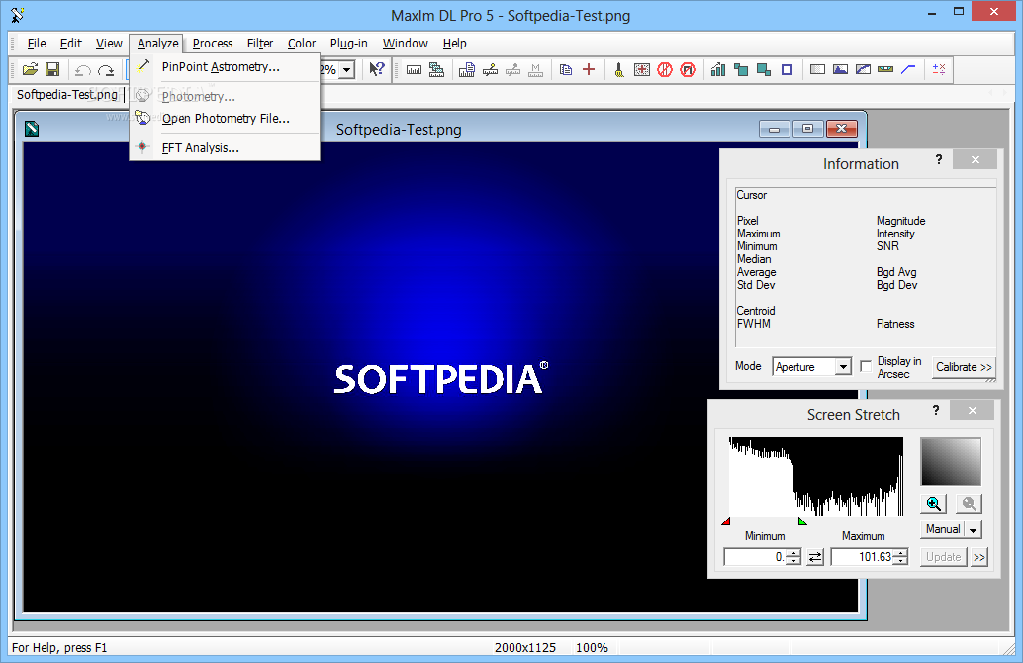The height and width of the screenshot is (663, 1023).
Task: Click the yellow spirit level toolbar icon
Action: [x=885, y=69]
